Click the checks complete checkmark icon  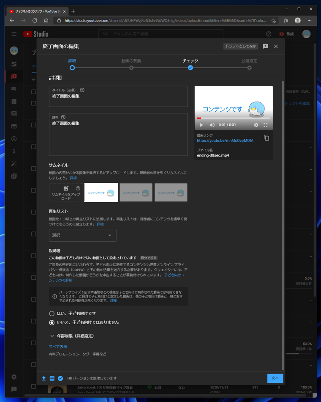(x=60, y=378)
